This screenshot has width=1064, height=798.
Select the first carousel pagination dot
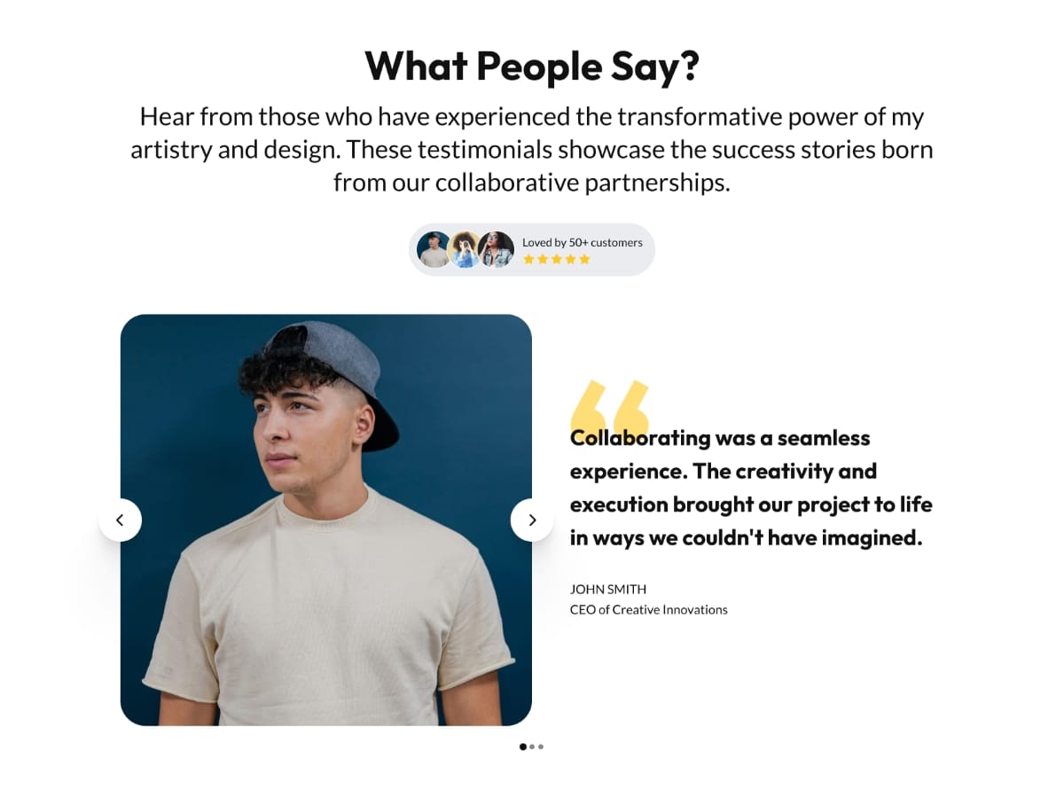pyautogui.click(x=523, y=747)
